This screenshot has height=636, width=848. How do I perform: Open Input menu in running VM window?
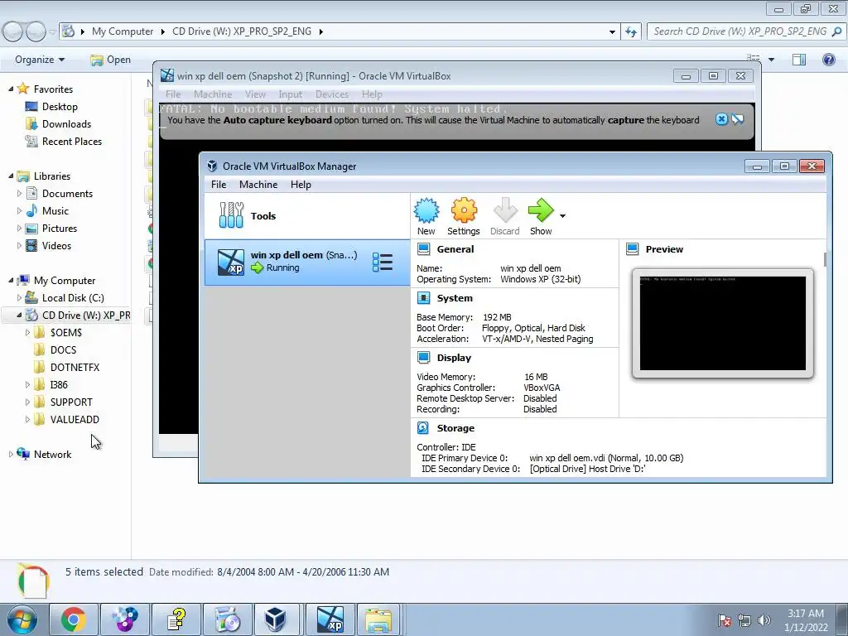[291, 94]
